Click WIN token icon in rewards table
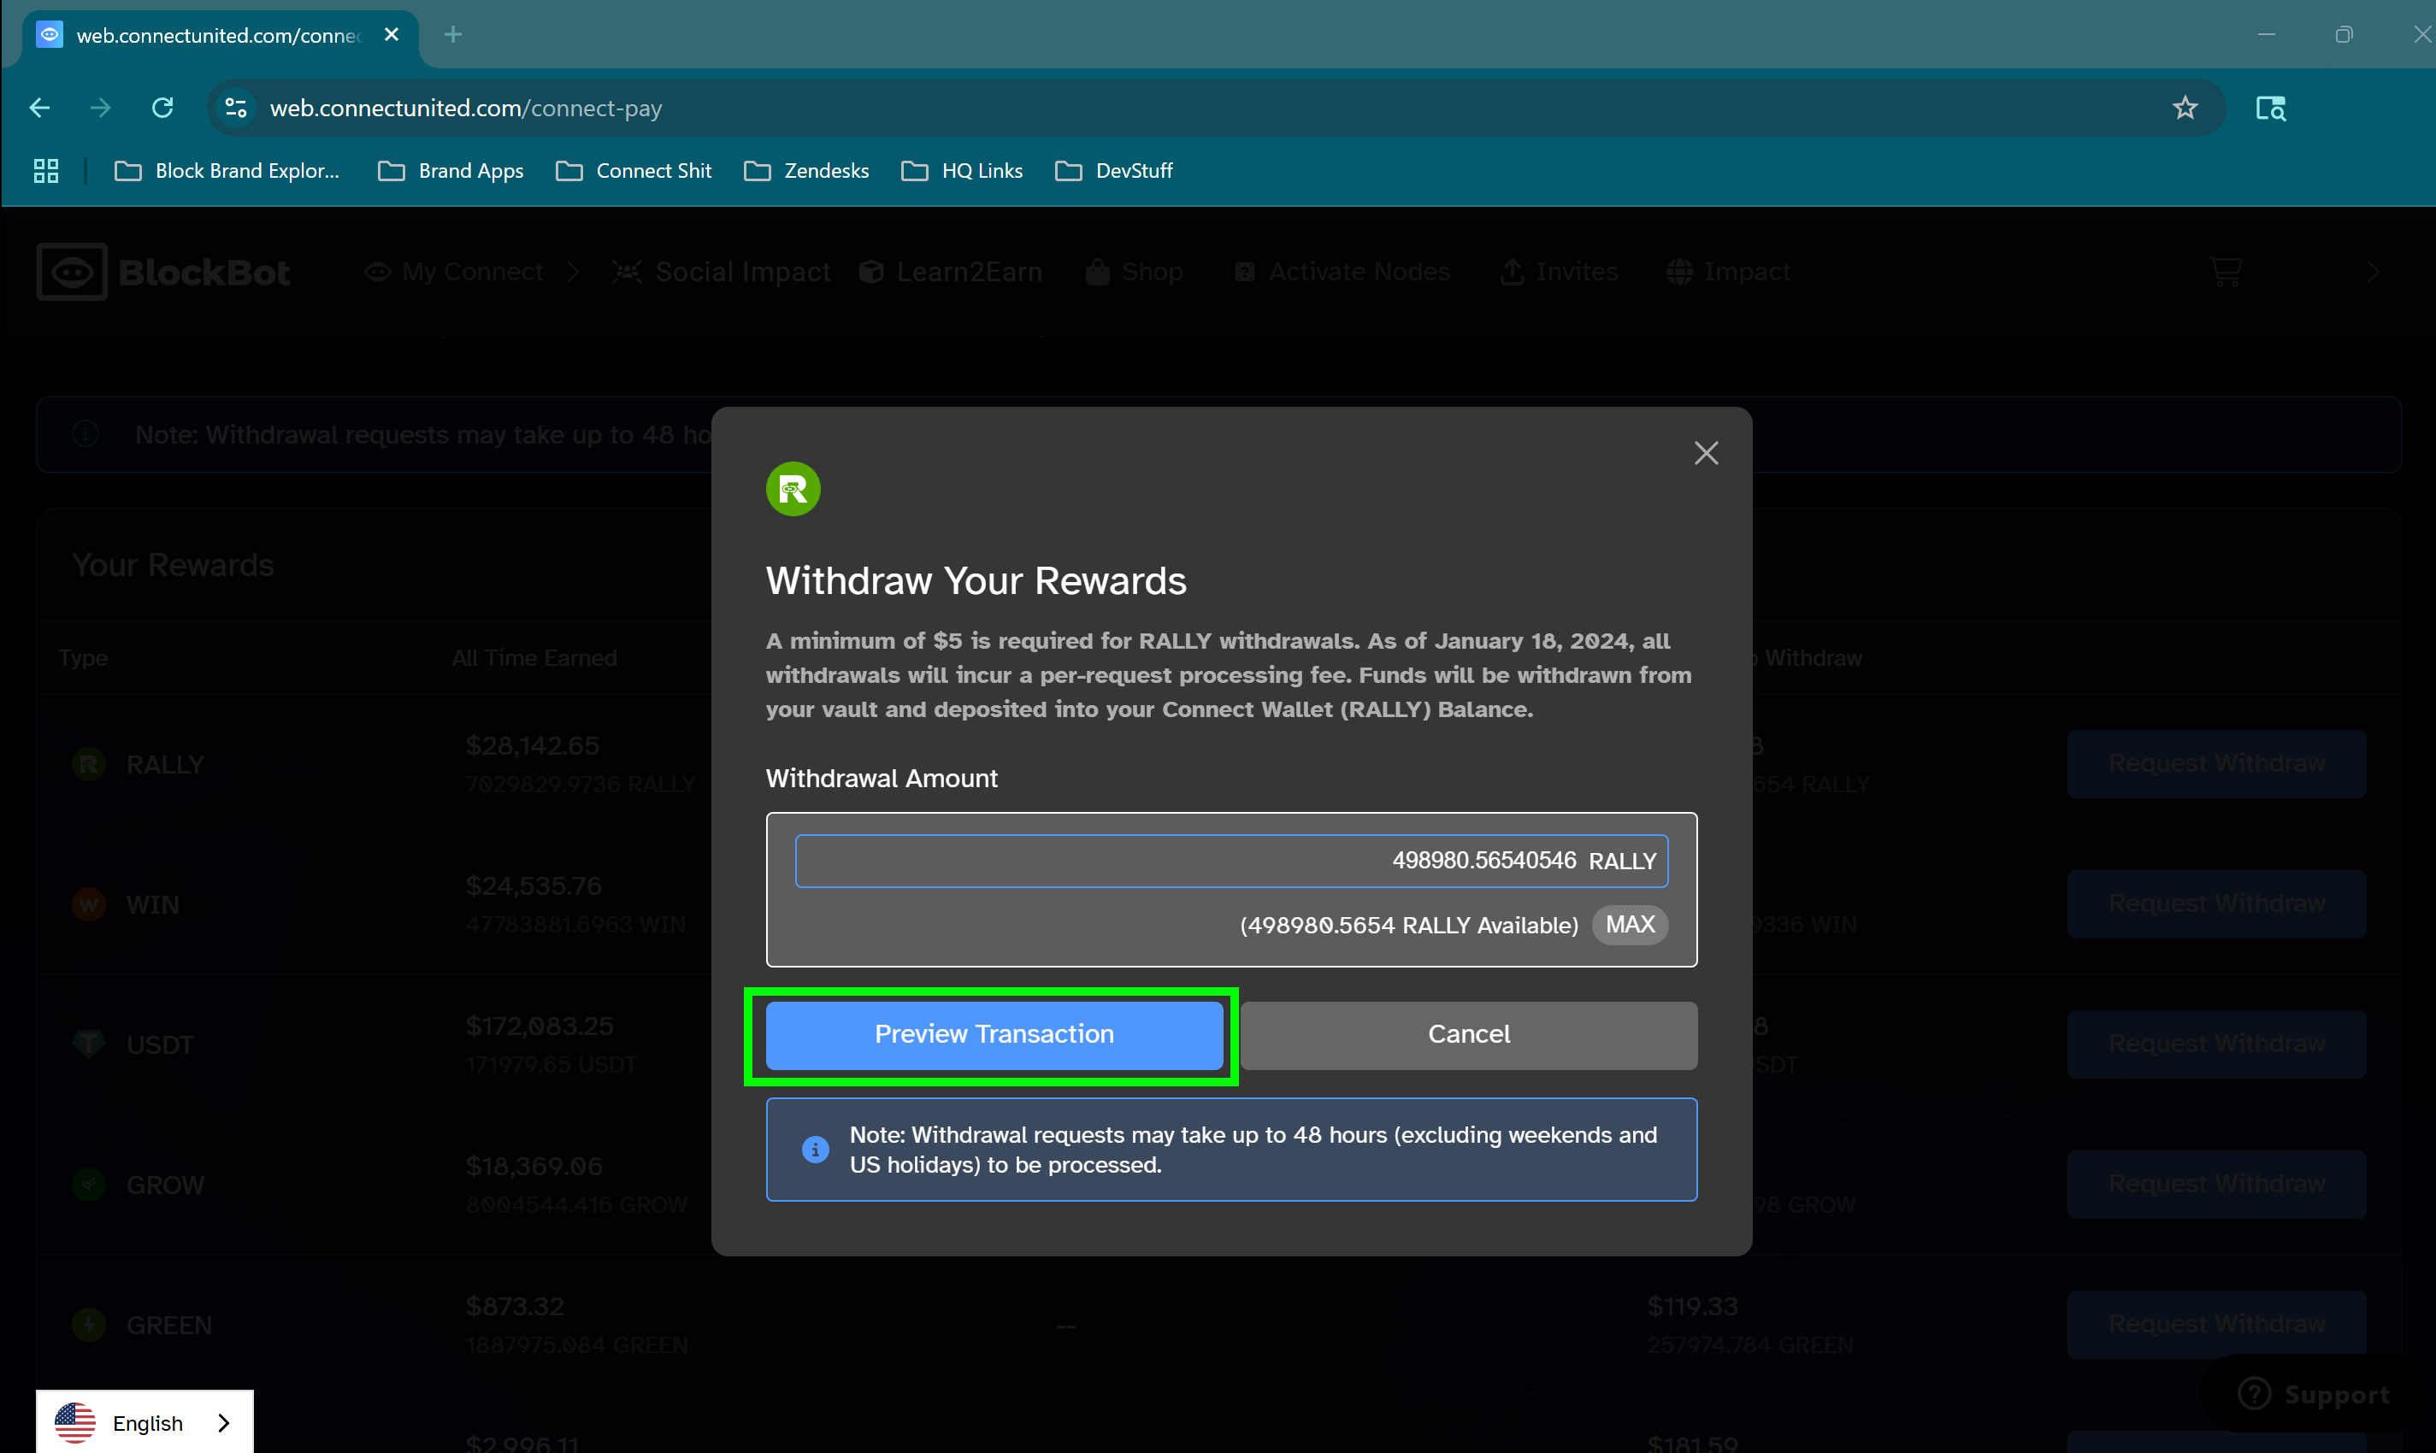2436x1453 pixels. (x=89, y=904)
